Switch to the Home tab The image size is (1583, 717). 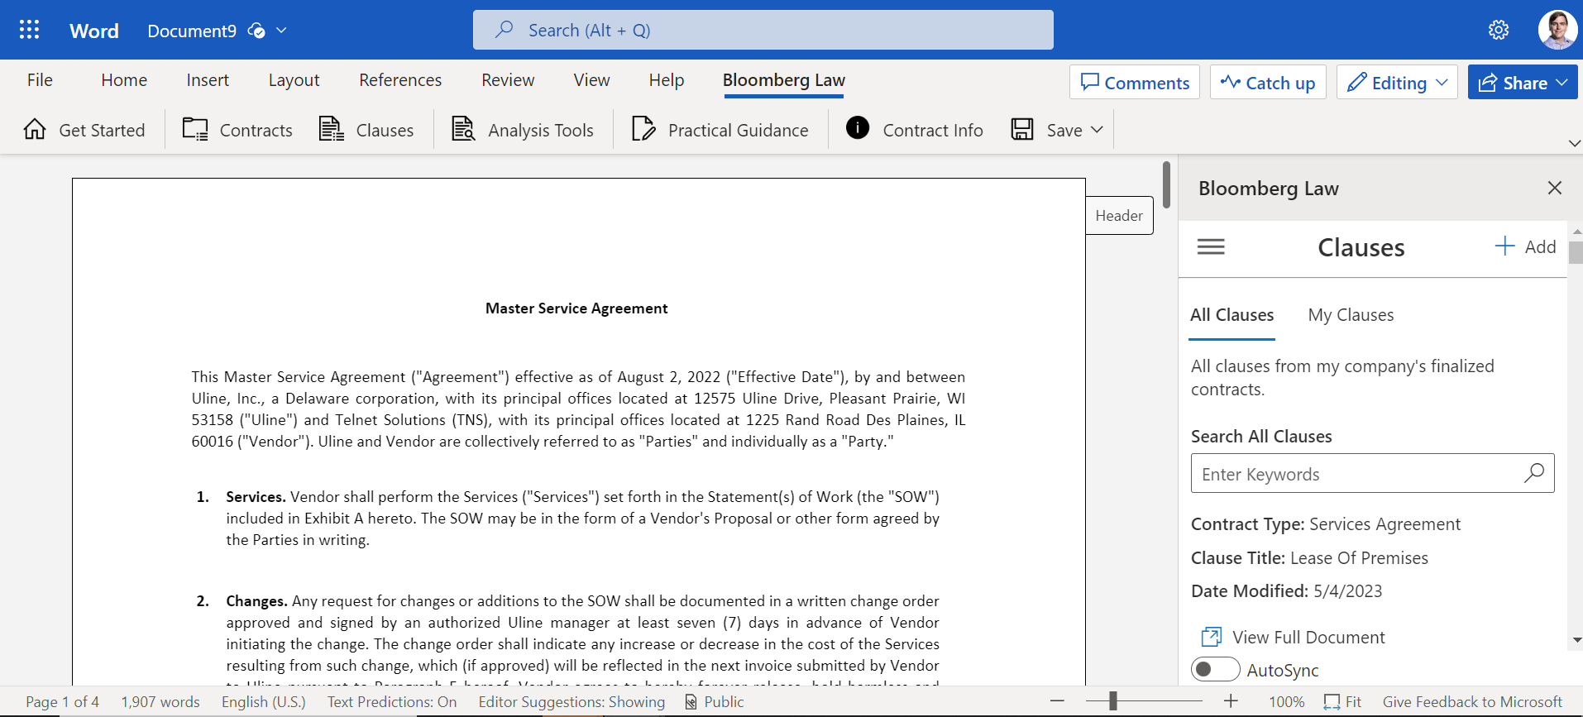(124, 80)
